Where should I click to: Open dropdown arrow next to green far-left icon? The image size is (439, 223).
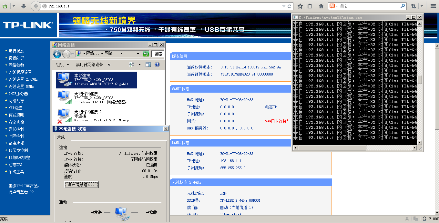pyautogui.click(x=13, y=6)
